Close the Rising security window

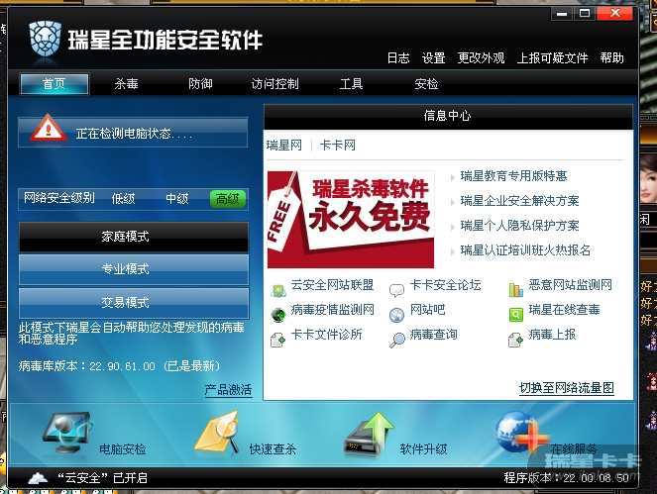pos(614,14)
